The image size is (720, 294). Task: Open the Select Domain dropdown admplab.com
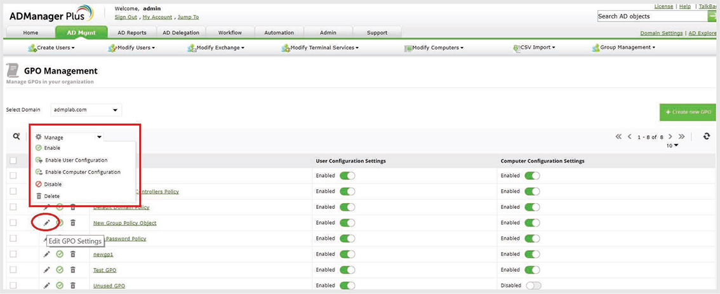tap(86, 110)
